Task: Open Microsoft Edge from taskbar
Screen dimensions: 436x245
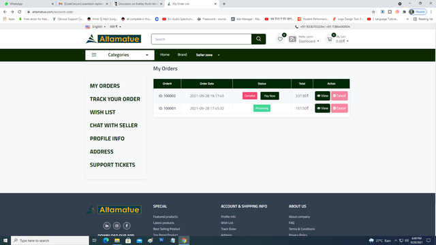Action: pos(106,240)
